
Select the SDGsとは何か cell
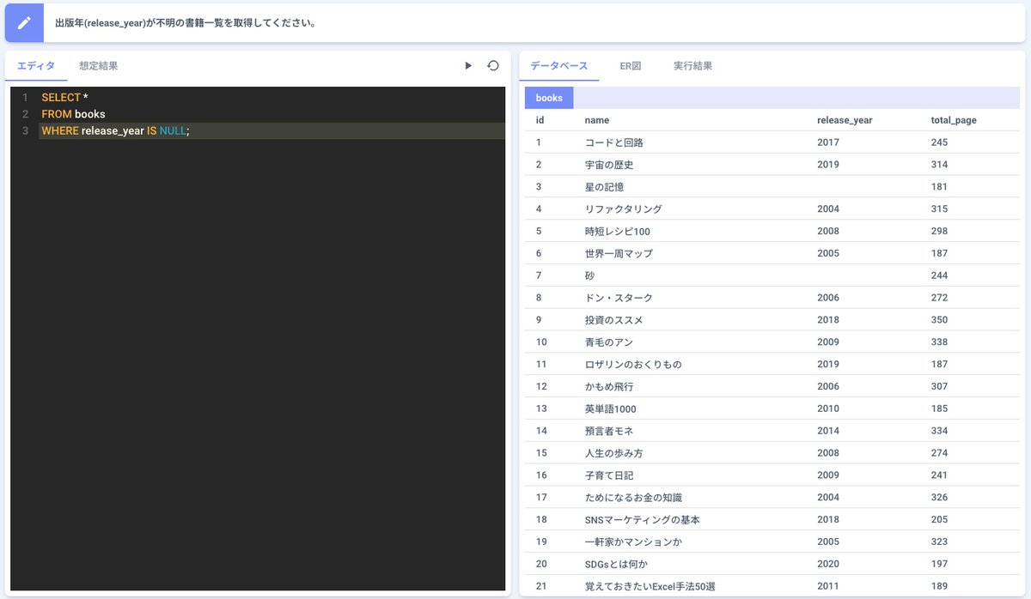pos(616,564)
